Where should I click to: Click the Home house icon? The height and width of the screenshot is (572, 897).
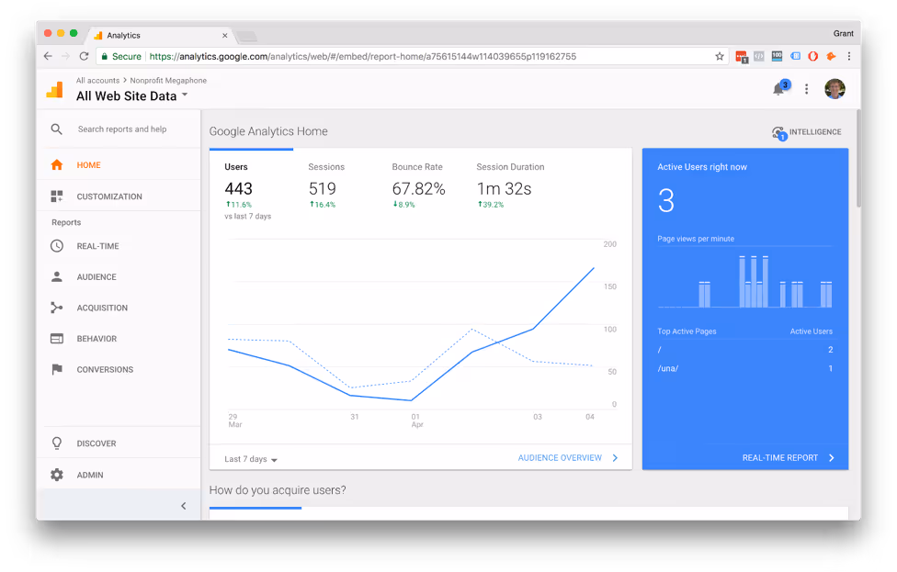pos(57,165)
